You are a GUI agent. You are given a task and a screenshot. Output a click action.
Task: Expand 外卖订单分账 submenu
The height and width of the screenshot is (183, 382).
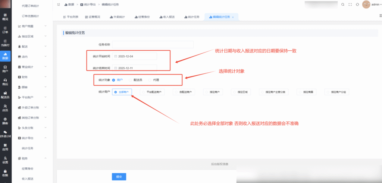point(32,107)
